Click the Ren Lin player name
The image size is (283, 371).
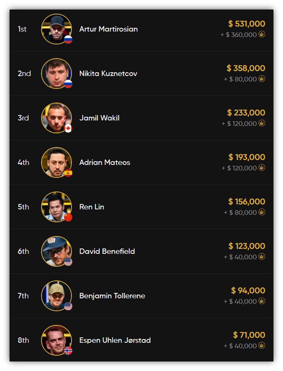pyautogui.click(x=92, y=207)
